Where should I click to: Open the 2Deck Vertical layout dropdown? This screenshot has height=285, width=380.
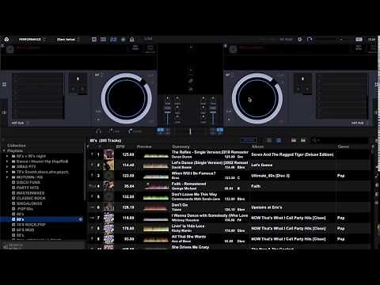(x=67, y=40)
